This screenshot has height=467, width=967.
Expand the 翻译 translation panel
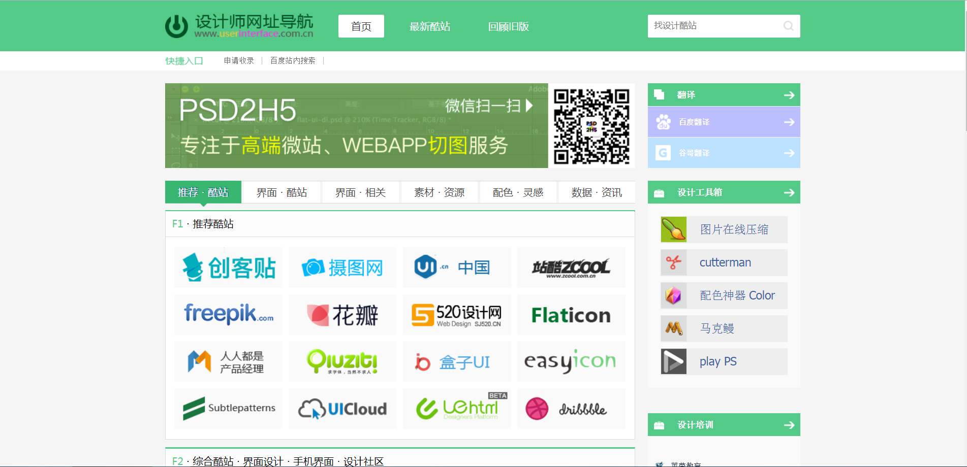(x=789, y=95)
